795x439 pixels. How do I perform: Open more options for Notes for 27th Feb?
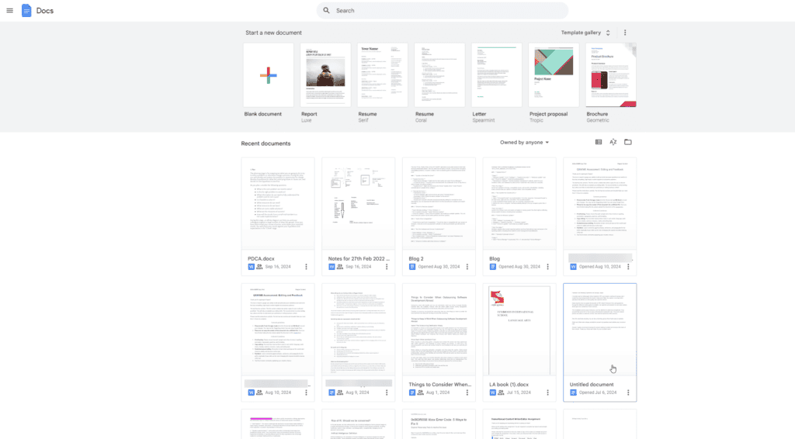pyautogui.click(x=387, y=267)
